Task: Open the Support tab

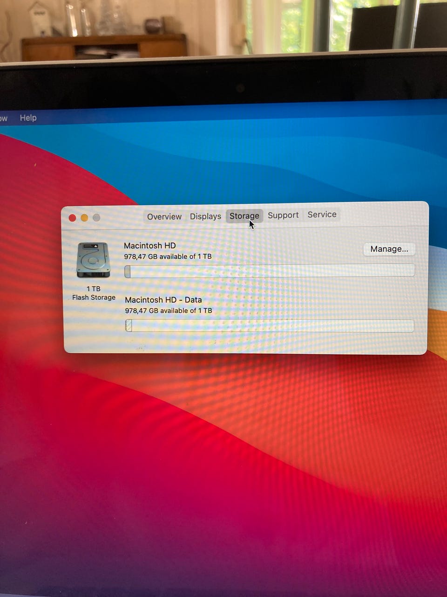Action: pyautogui.click(x=283, y=215)
